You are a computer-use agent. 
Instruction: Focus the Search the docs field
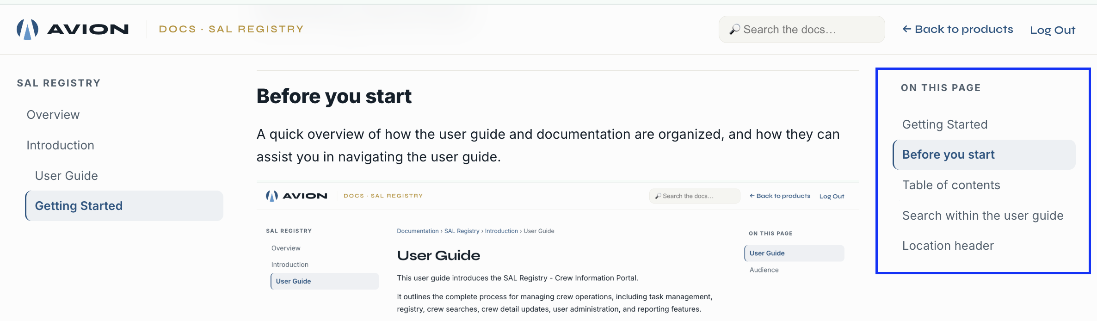point(801,30)
